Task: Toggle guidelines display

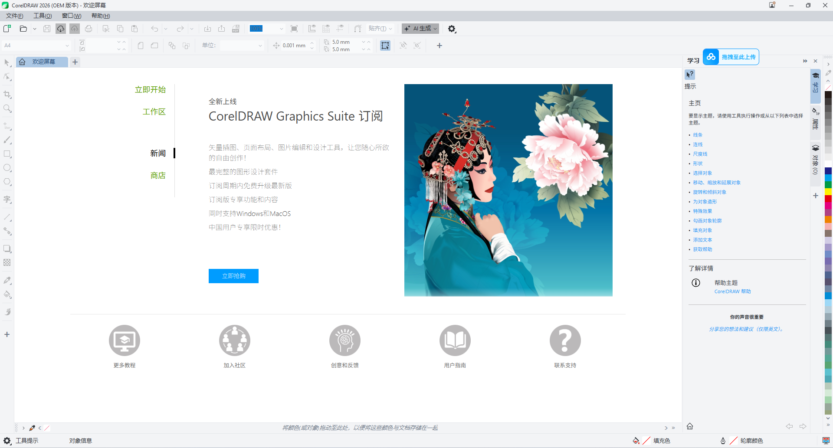Action: point(340,29)
